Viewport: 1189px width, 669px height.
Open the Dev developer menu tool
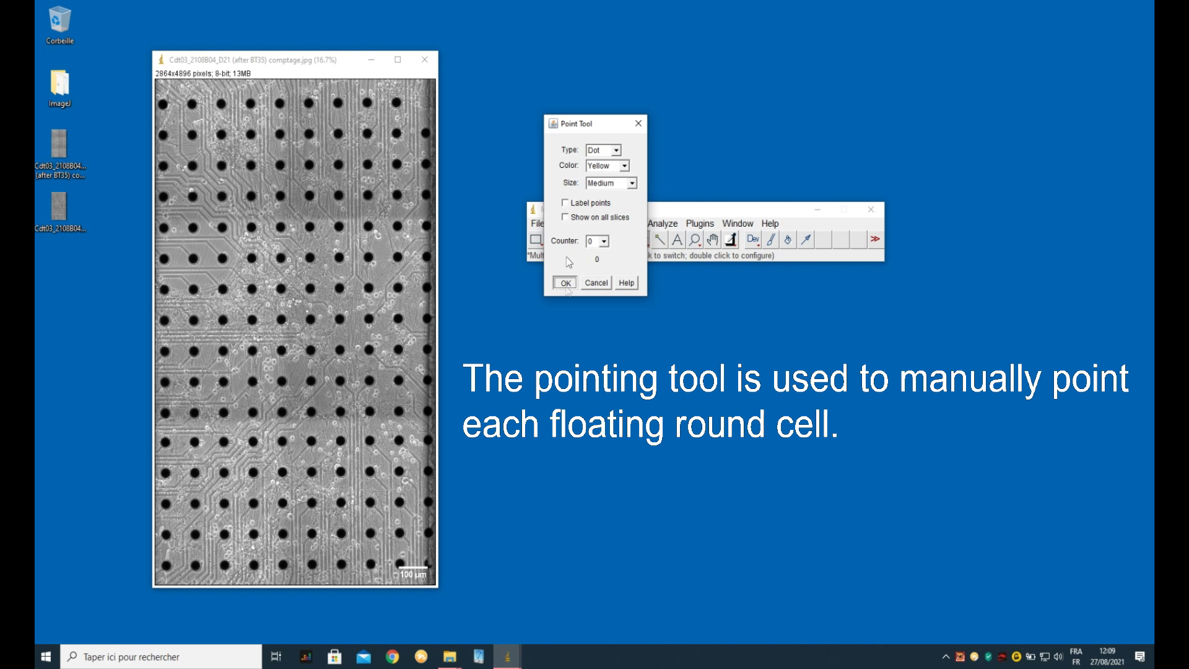coord(753,240)
